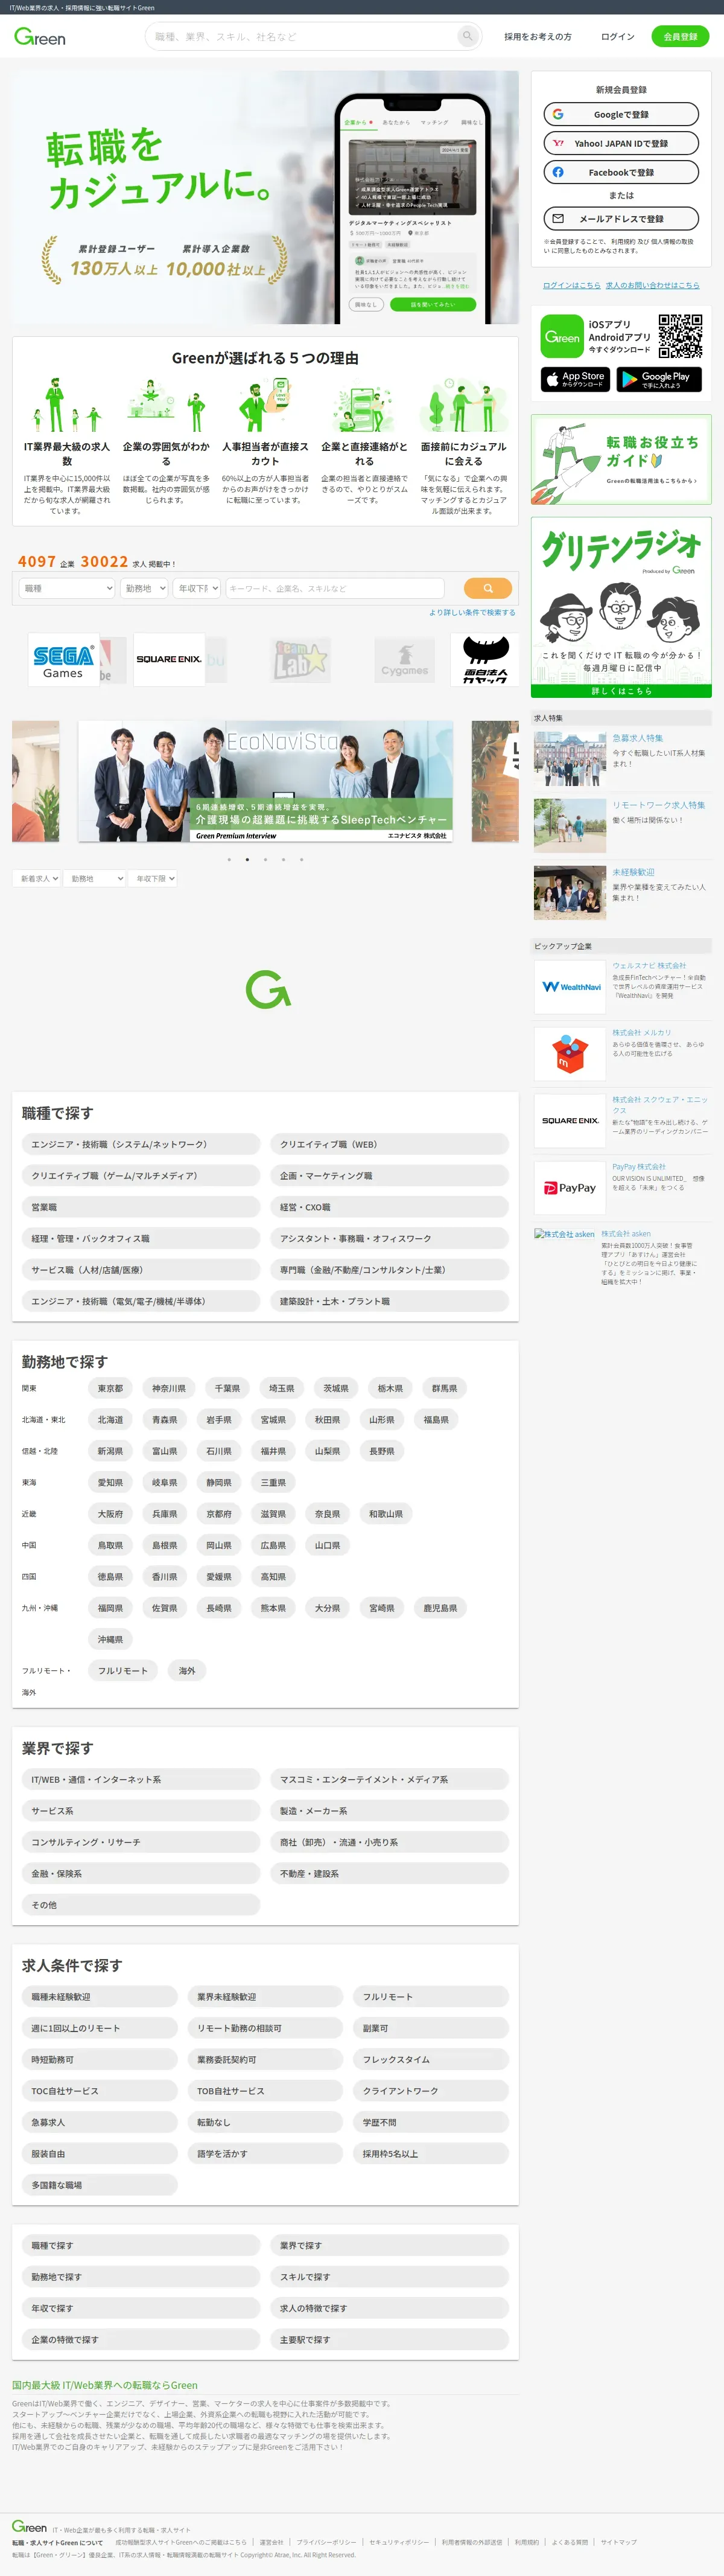724x2576 pixels.
Task: Click the 面白法人カヤック logo
Action: tap(486, 659)
